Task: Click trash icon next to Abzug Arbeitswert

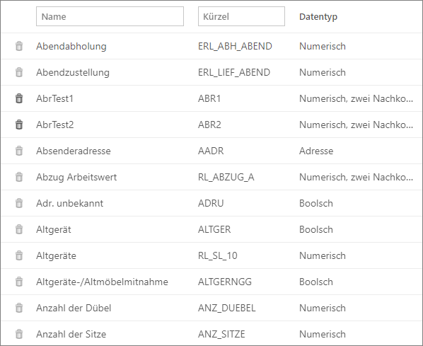Action: [19, 177]
